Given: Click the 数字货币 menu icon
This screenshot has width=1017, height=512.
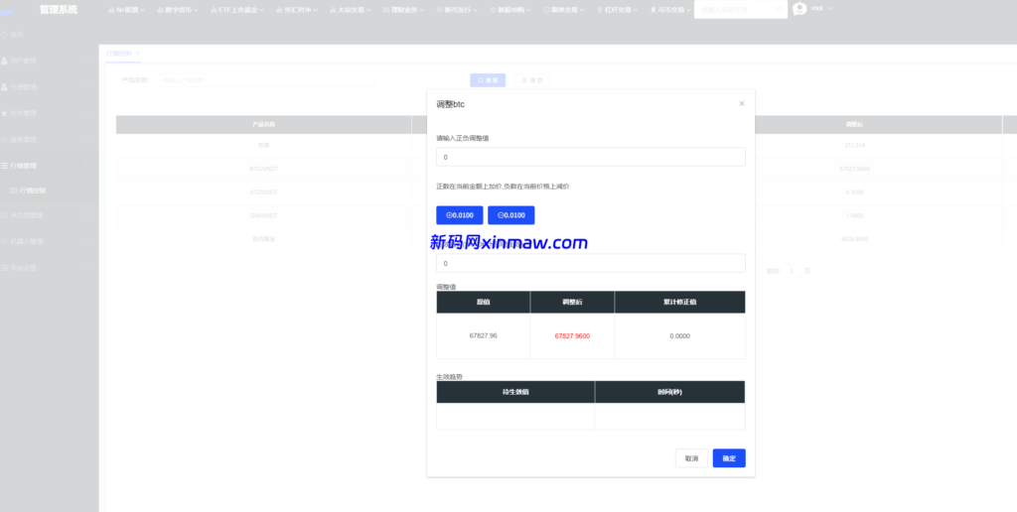Looking at the screenshot, I should (160, 10).
